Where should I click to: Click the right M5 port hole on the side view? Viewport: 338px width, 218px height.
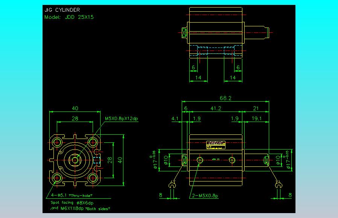click(232, 160)
